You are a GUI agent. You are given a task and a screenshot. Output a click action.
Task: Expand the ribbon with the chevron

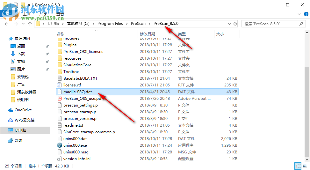pyautogui.click(x=299, y=14)
